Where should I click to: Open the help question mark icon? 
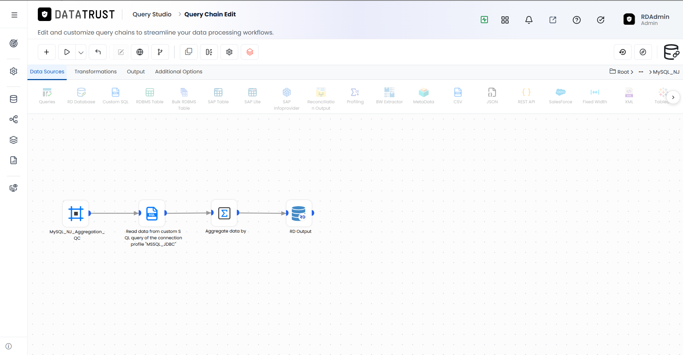(577, 20)
